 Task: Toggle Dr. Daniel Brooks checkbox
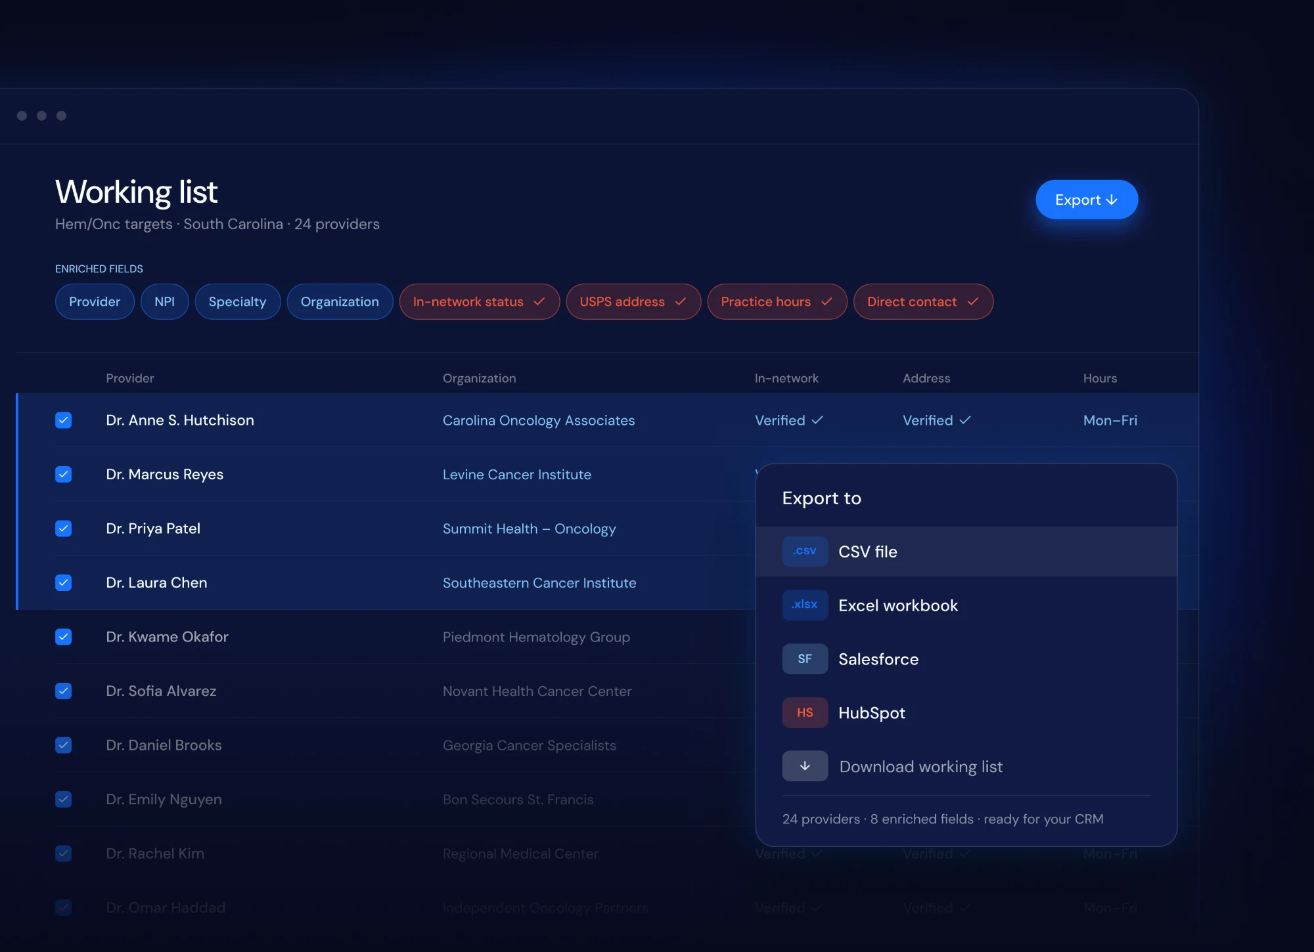coord(64,745)
